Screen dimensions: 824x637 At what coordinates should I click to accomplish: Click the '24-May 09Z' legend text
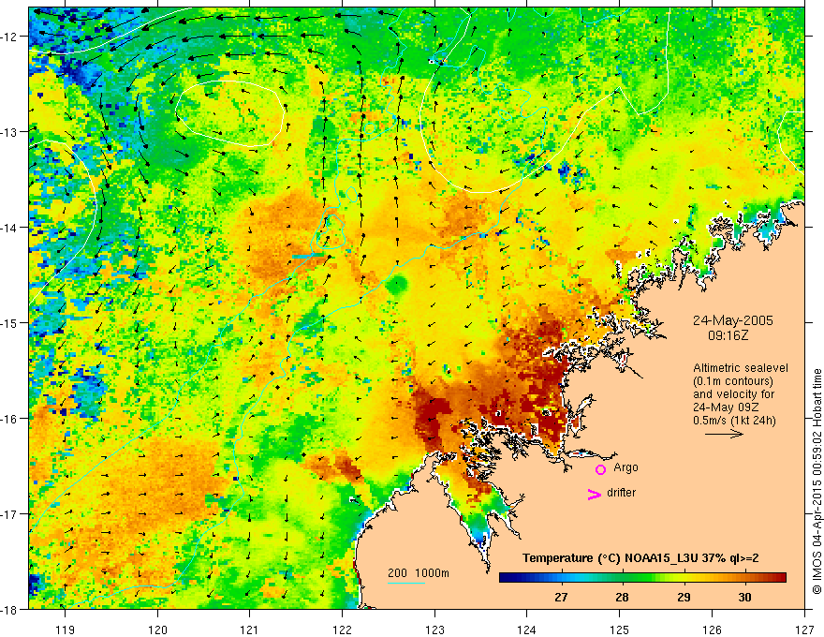pos(725,407)
